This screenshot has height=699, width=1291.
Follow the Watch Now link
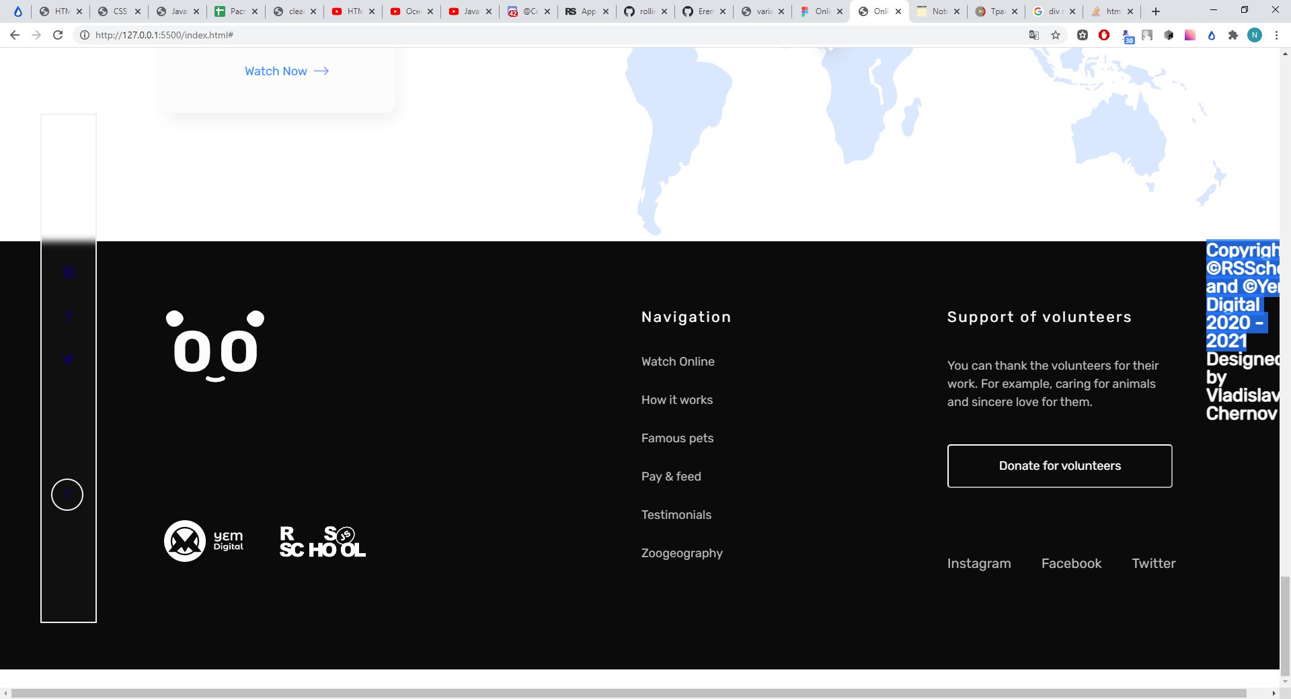pos(286,71)
